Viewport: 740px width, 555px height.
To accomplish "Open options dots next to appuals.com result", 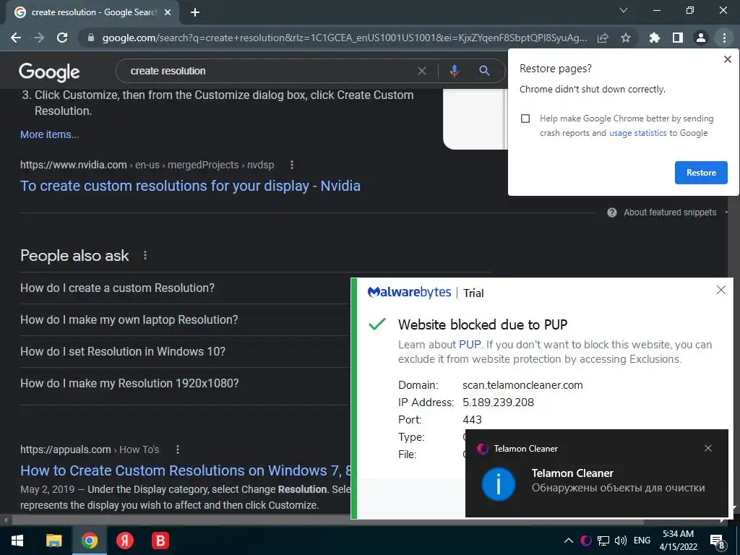I will tap(178, 449).
